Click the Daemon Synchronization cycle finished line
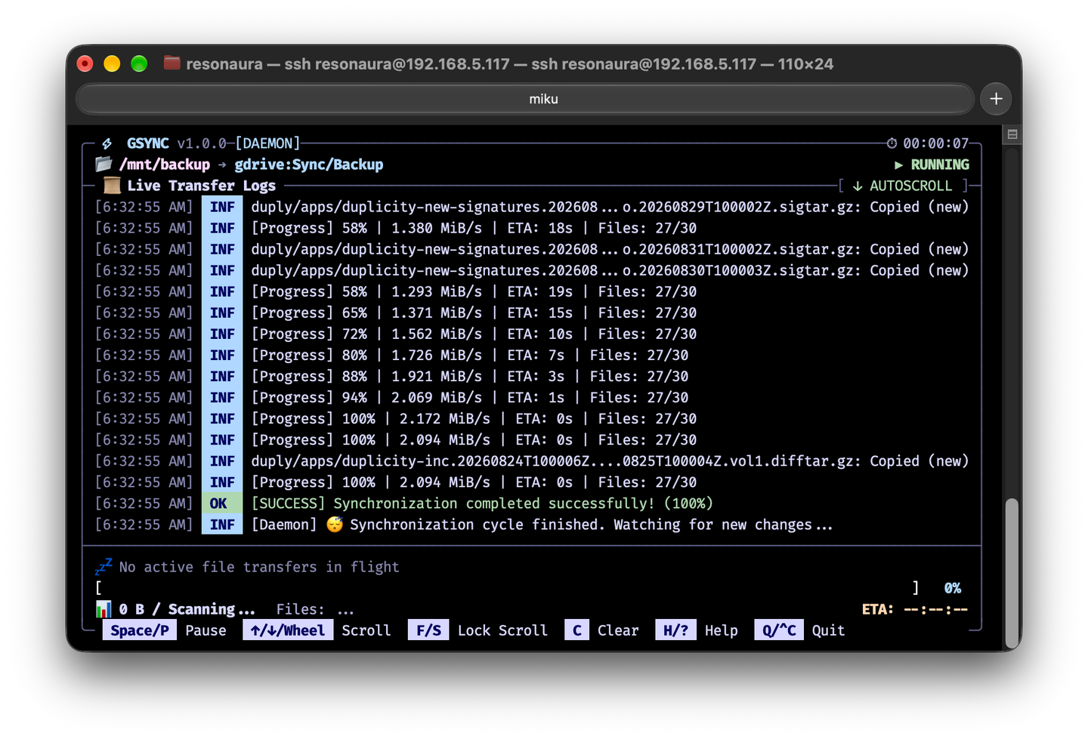The width and height of the screenshot is (1088, 739). pyautogui.click(x=542, y=524)
